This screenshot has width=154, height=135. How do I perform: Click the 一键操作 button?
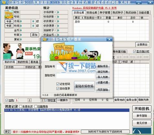tap(63, 100)
